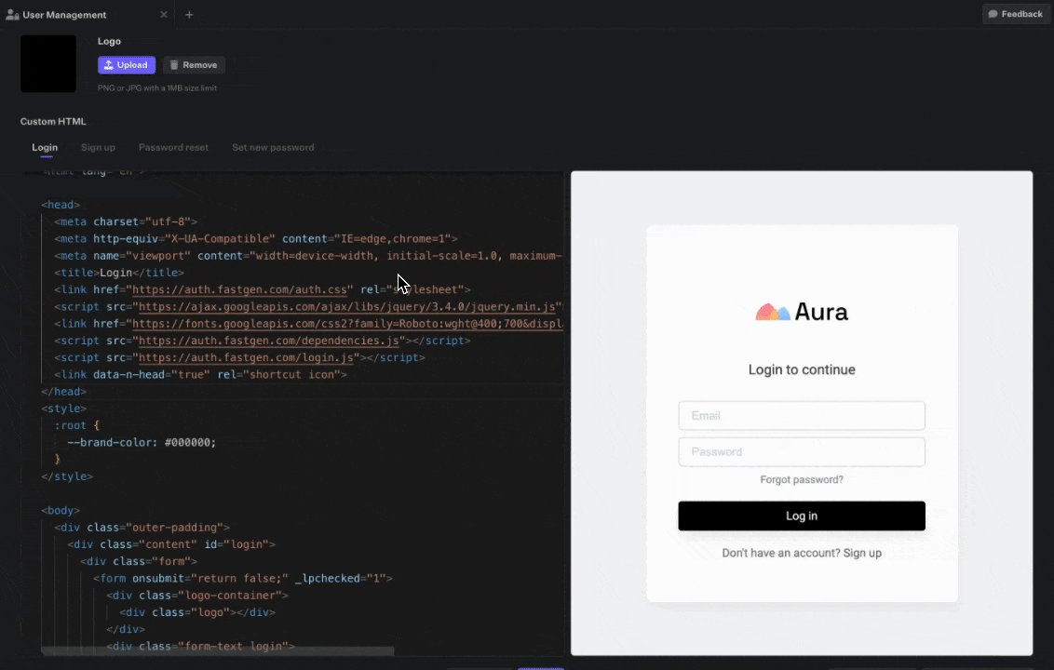
Task: Click the </style> closing tag line
Action: pyautogui.click(x=67, y=476)
